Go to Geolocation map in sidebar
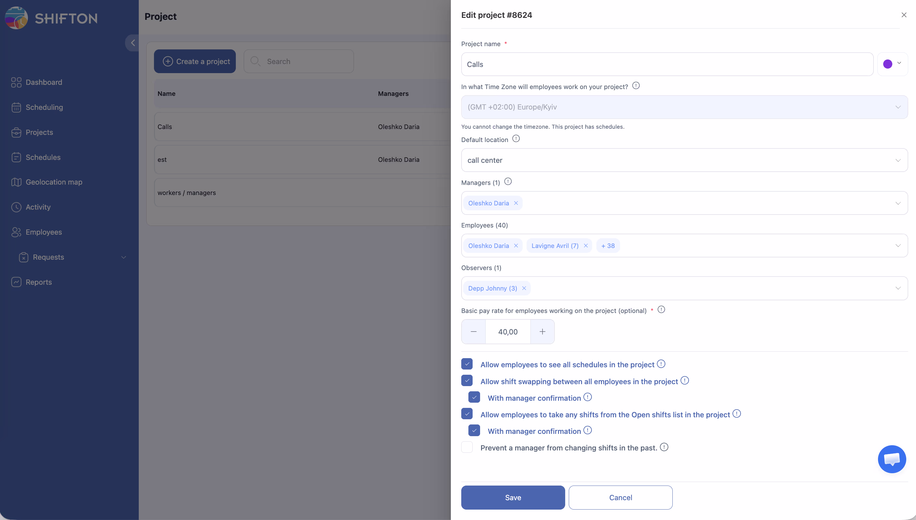Screen dimensions: 916x520 [x=54, y=182]
